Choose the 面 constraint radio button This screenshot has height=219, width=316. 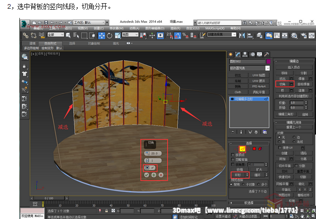coord(279,141)
